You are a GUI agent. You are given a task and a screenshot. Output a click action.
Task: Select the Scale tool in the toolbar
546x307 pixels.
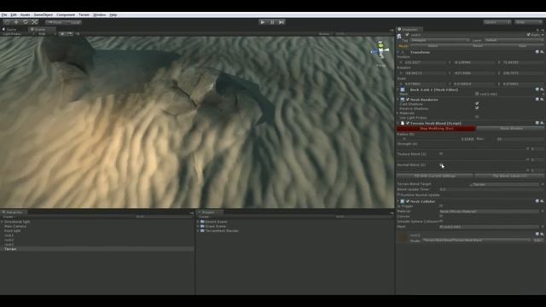(x=34, y=22)
